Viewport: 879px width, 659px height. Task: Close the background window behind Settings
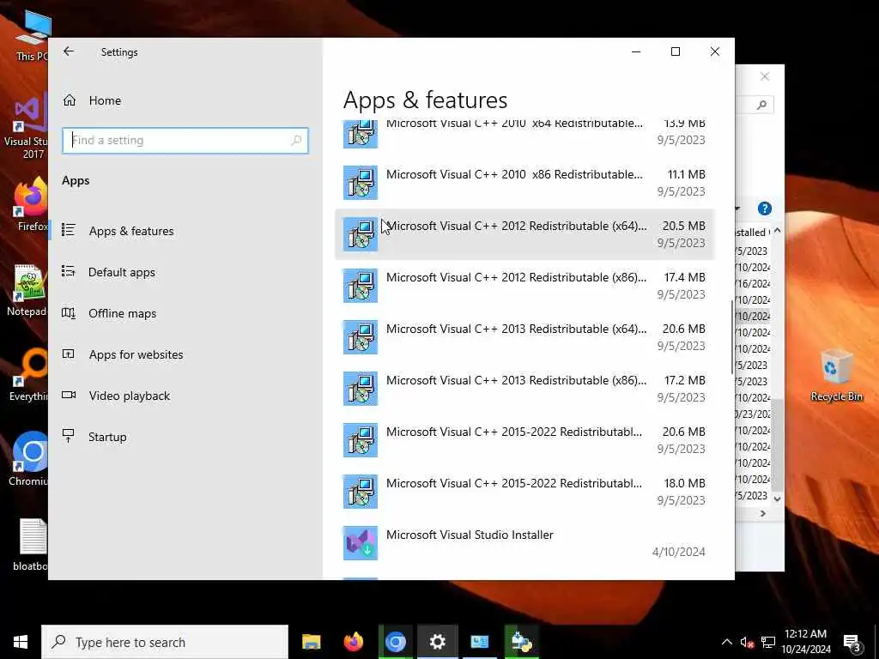[765, 76]
